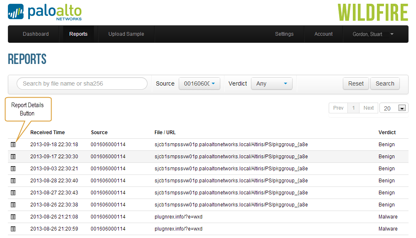This screenshot has height=238, width=416.
Task: Open the Source dropdown
Action: (199, 83)
